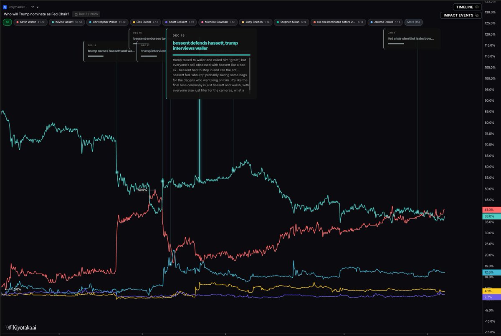Toggle the Kevin Hassett series chip

66,22
